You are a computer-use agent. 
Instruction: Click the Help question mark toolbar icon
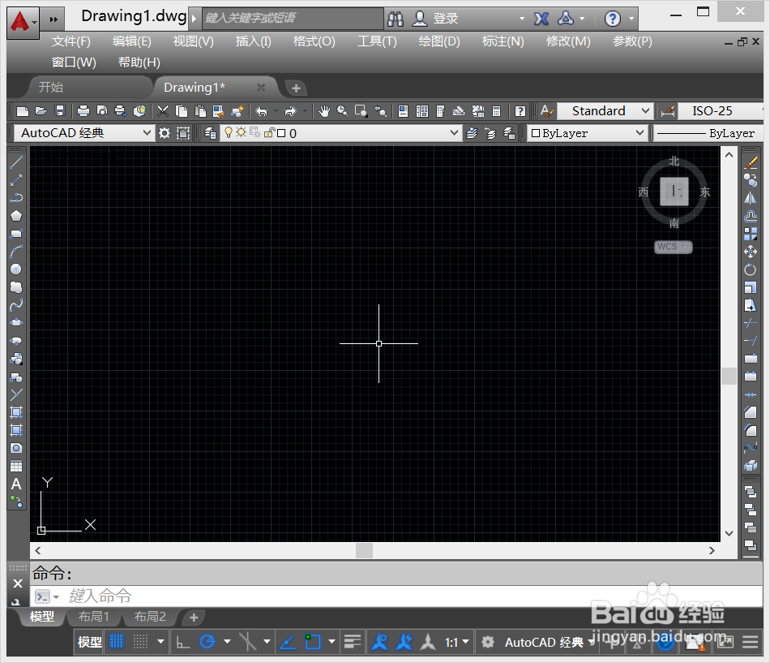[520, 111]
